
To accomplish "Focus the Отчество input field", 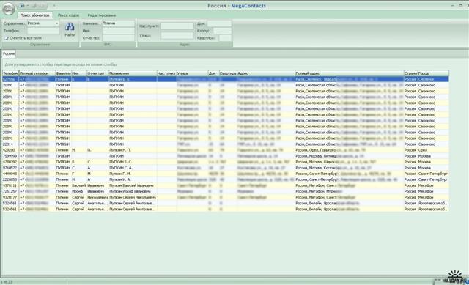I will 118,38.
